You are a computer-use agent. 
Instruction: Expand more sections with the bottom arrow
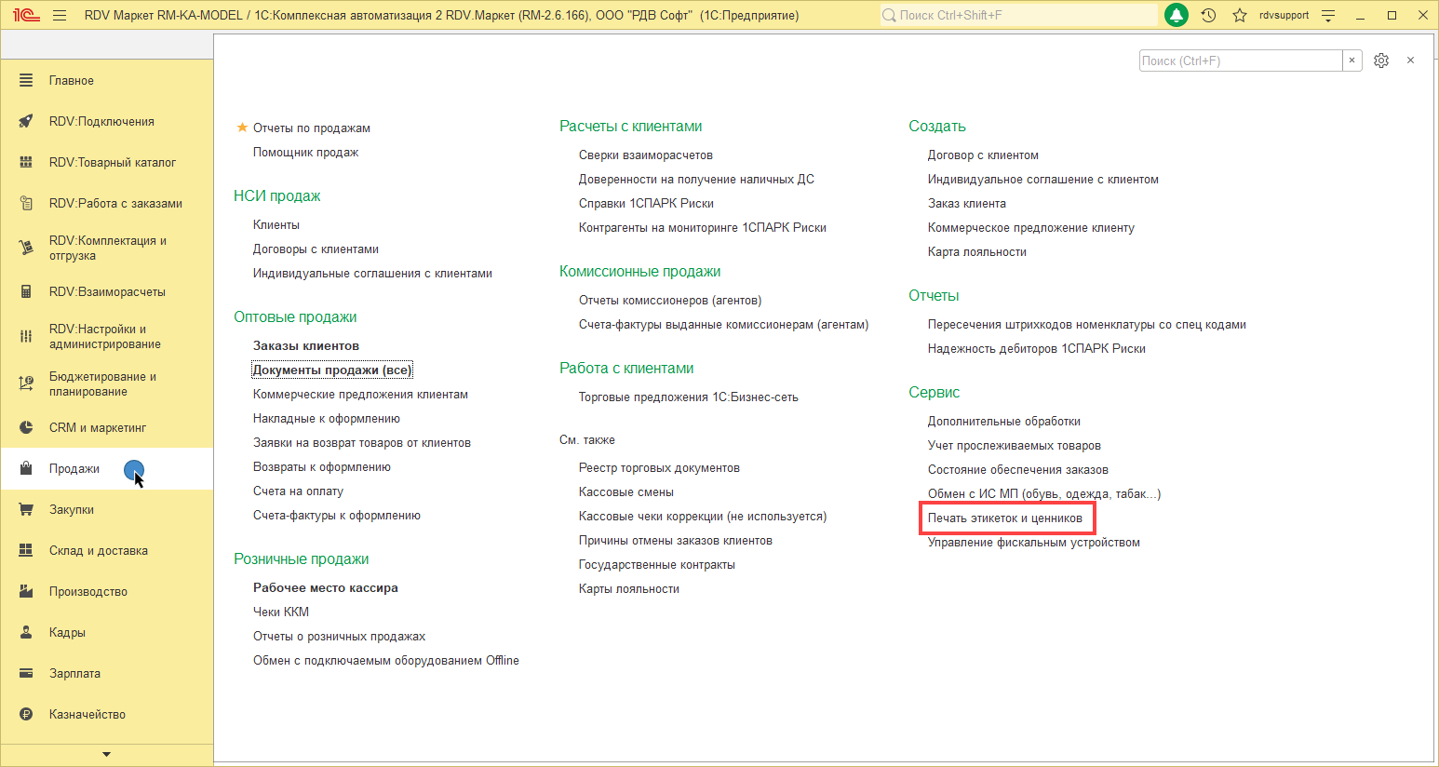click(106, 755)
